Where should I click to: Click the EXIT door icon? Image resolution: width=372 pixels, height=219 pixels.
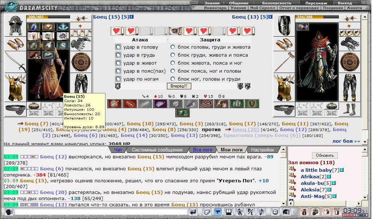click(x=337, y=212)
